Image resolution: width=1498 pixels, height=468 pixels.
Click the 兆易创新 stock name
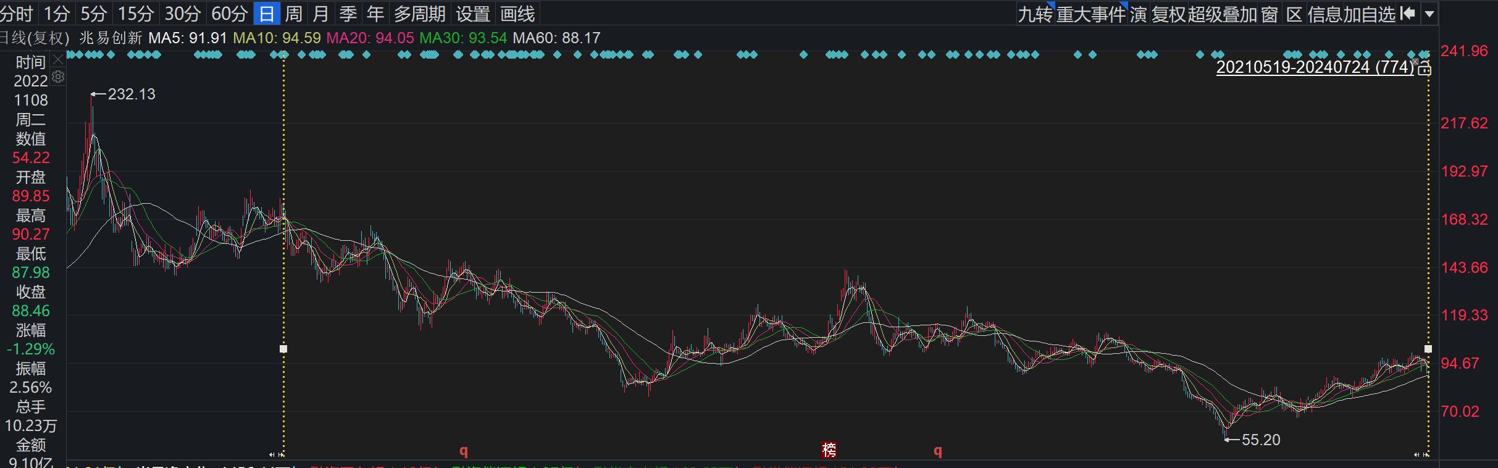click(111, 38)
